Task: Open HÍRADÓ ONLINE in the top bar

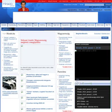Action: 52,1
